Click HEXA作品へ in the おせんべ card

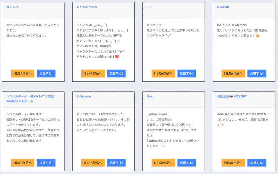[x=23, y=73]
